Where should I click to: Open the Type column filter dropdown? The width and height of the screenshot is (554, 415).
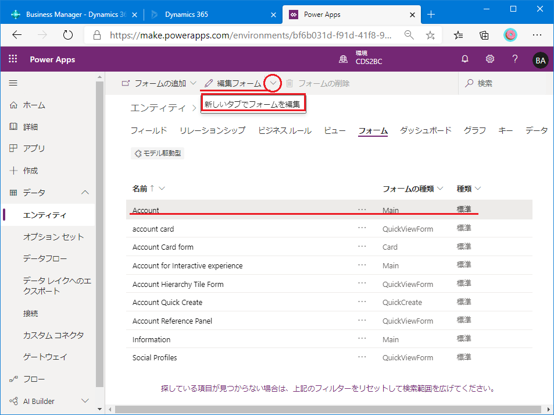[478, 189]
